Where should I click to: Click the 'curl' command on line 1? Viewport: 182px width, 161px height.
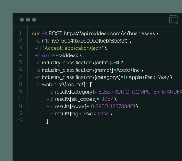tap(36, 33)
